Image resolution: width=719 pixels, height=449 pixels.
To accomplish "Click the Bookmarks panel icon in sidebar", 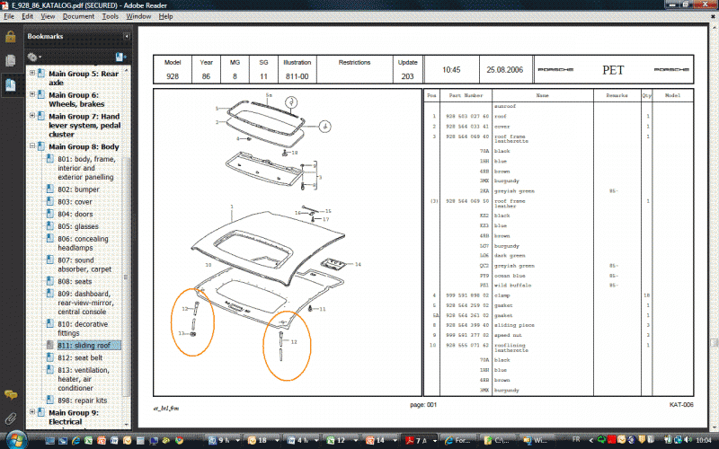I will click(x=11, y=84).
